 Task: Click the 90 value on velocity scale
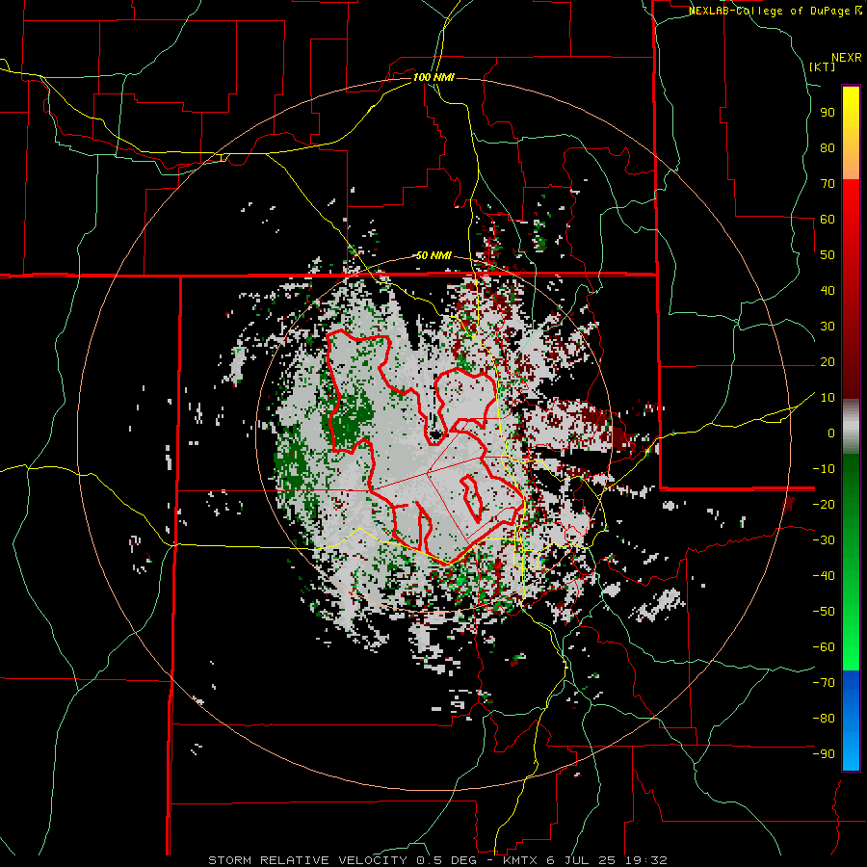(x=828, y=113)
